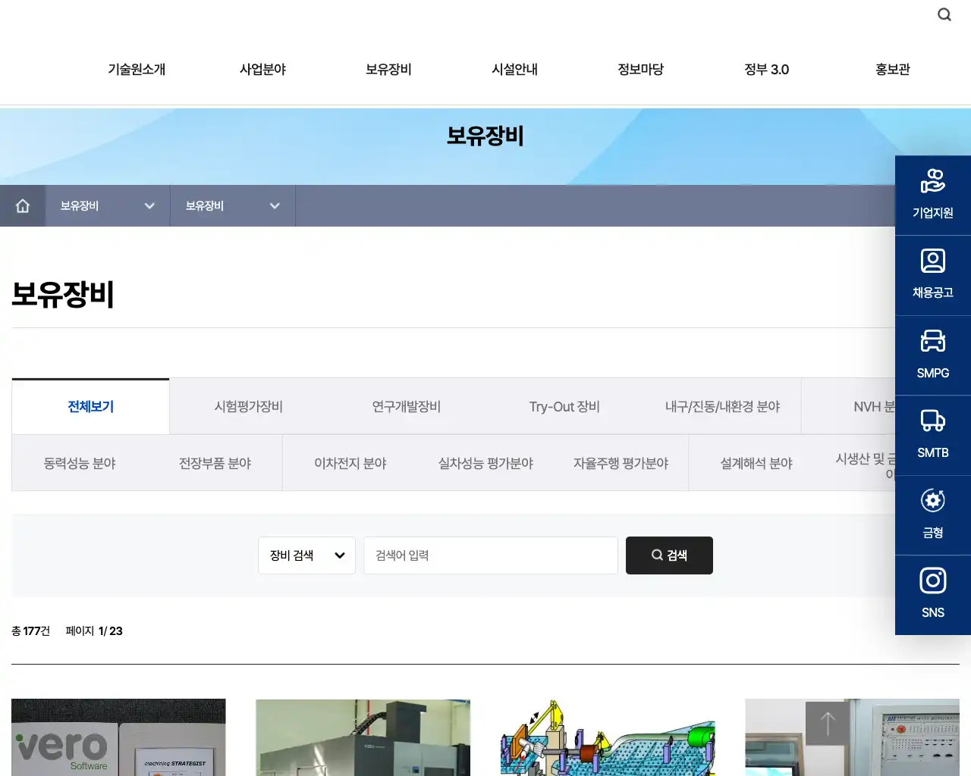Viewport: 971px width, 776px height.
Task: Open the 시설안내 menu item
Action: [514, 69]
